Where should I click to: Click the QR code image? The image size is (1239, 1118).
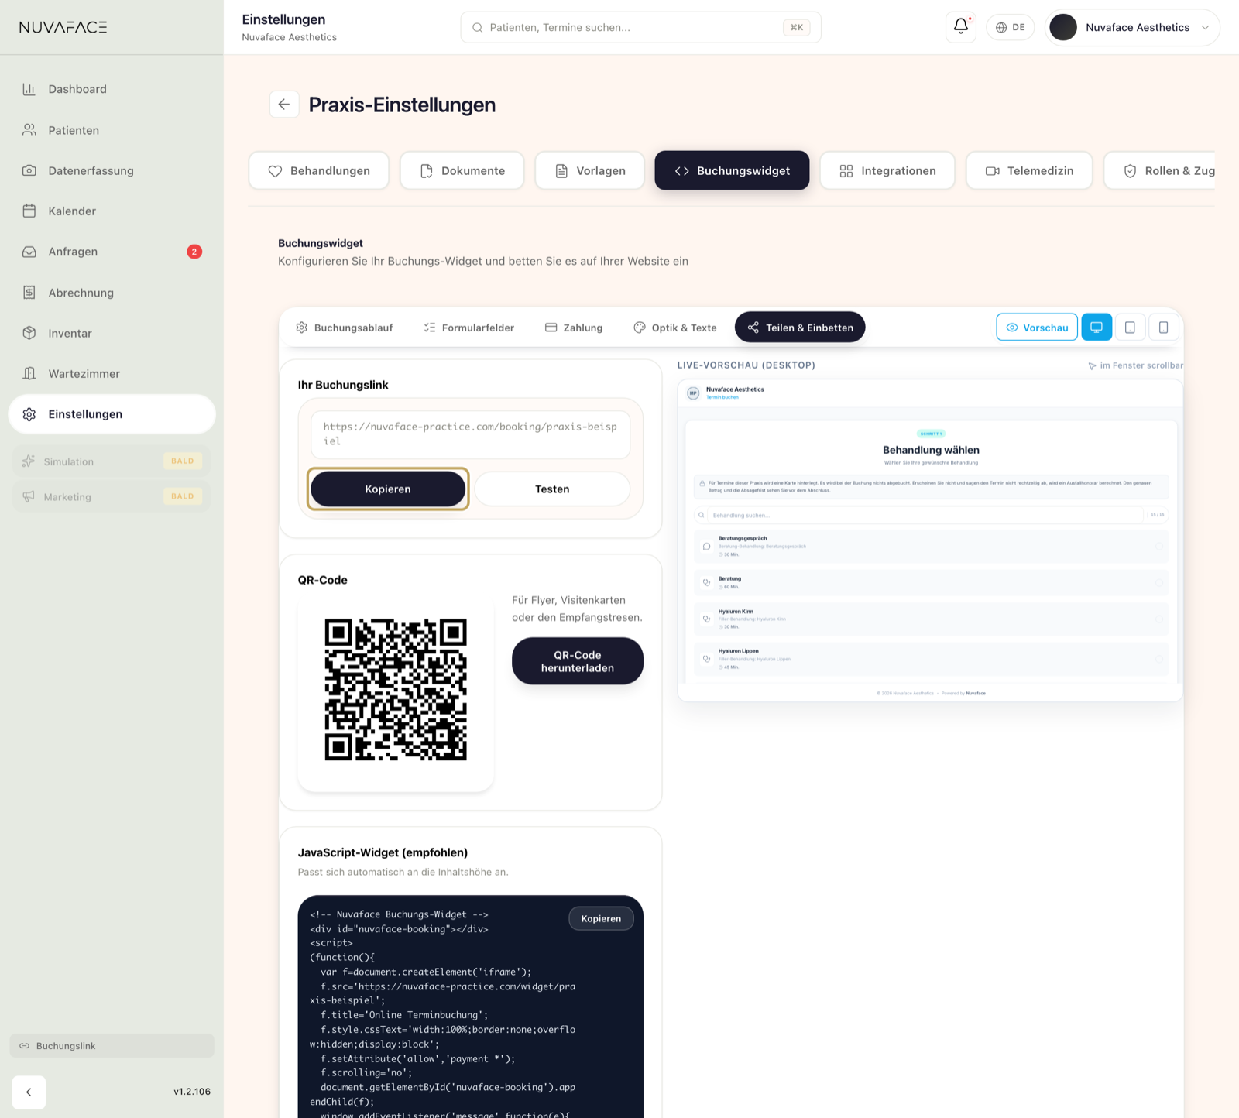point(396,690)
